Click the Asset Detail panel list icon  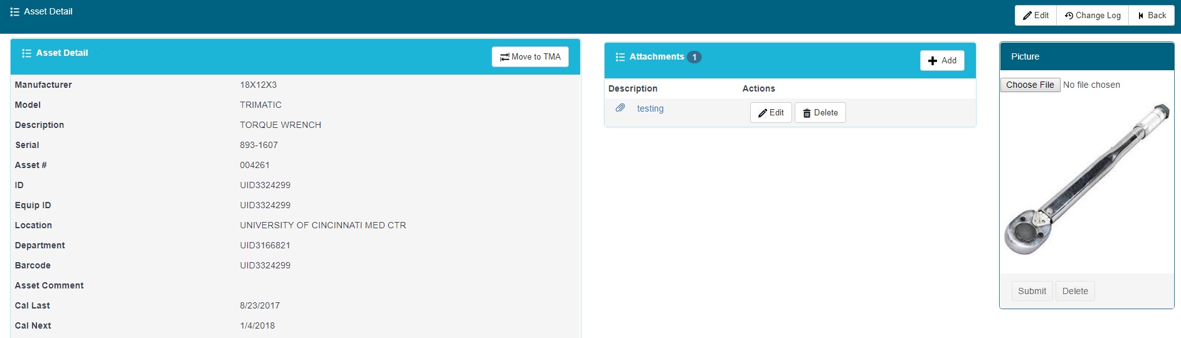point(26,53)
